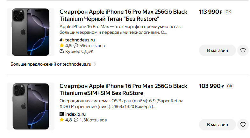Open title 'Чёрный Титан Без Rustore' listing

point(123,15)
